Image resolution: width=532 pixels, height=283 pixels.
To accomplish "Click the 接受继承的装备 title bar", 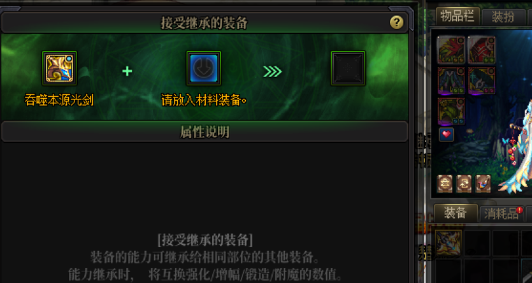I will click(x=205, y=23).
